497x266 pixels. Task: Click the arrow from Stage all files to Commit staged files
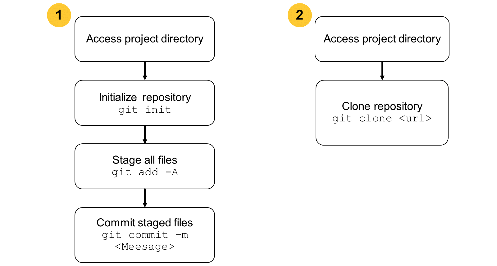(145, 198)
